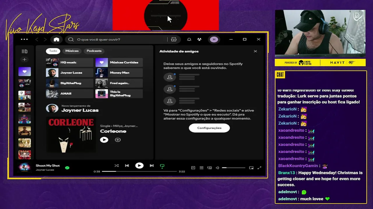Click the 0:38 elapsed time label
This screenshot has width=373, height=209.
point(97,172)
